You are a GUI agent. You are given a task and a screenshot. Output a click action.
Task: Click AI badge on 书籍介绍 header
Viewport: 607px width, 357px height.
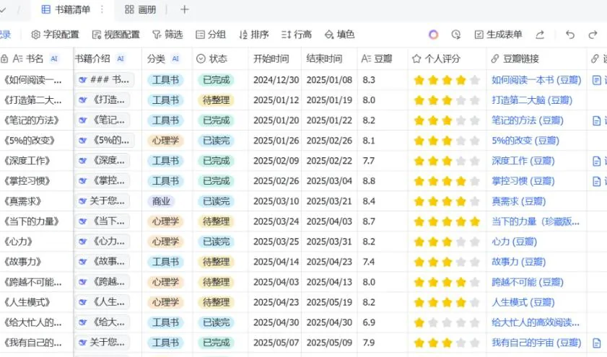point(121,59)
